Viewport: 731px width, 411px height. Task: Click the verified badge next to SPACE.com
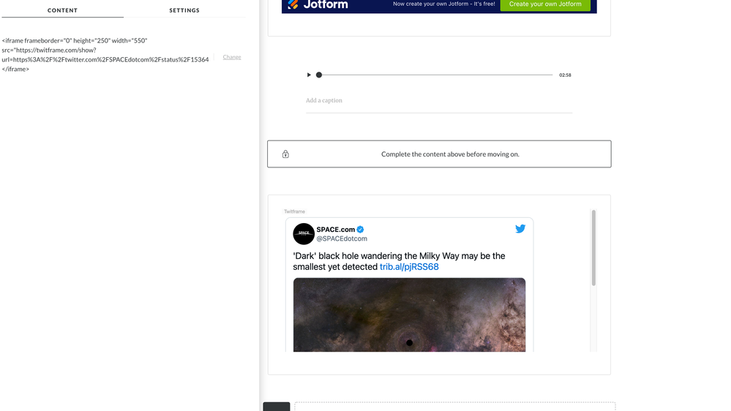click(x=360, y=229)
